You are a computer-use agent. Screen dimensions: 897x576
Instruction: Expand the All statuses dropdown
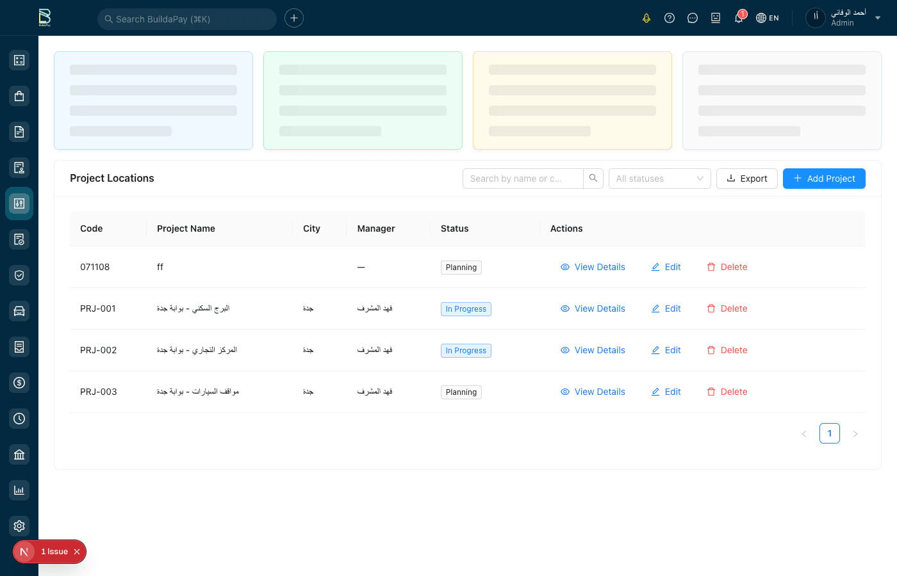tap(659, 179)
